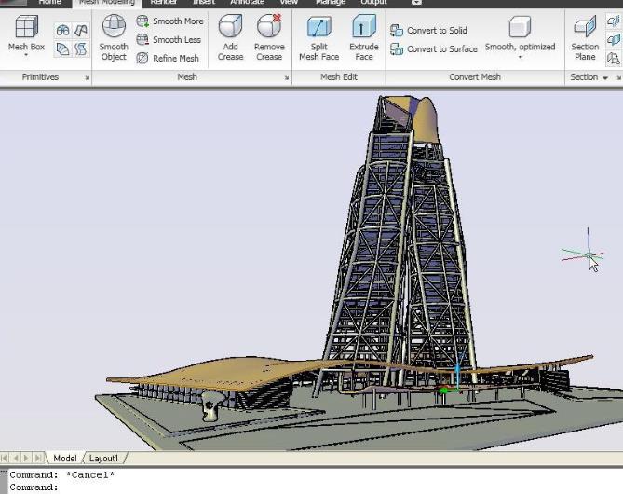Expand the Section panel dropdown
The width and height of the screenshot is (623, 494).
pos(605,77)
